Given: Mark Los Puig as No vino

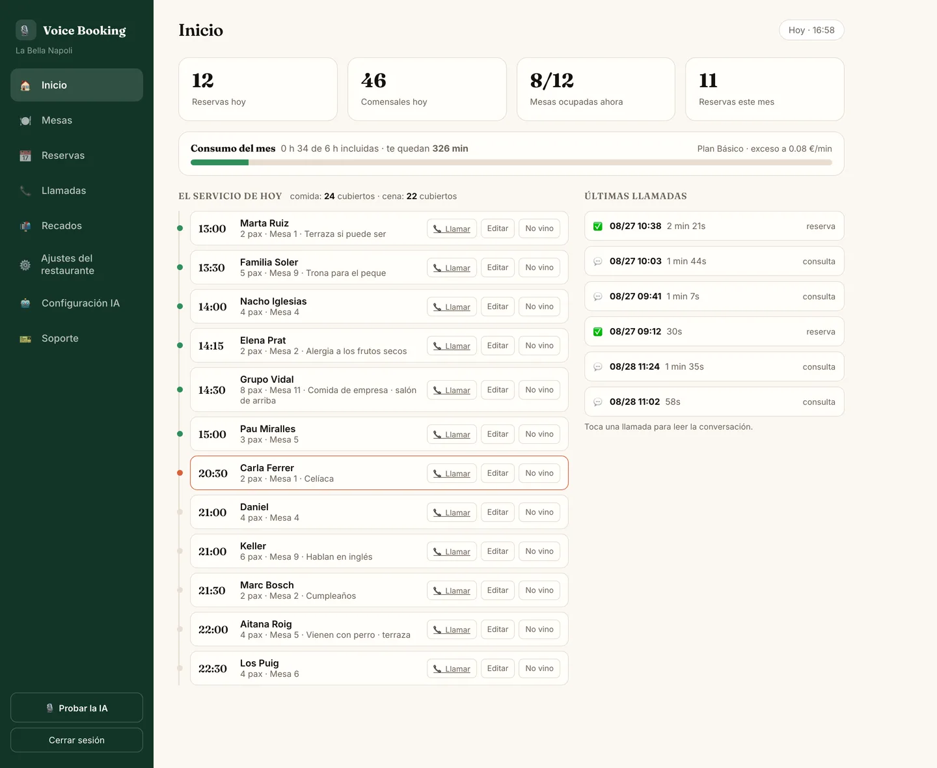Looking at the screenshot, I should click(x=539, y=668).
